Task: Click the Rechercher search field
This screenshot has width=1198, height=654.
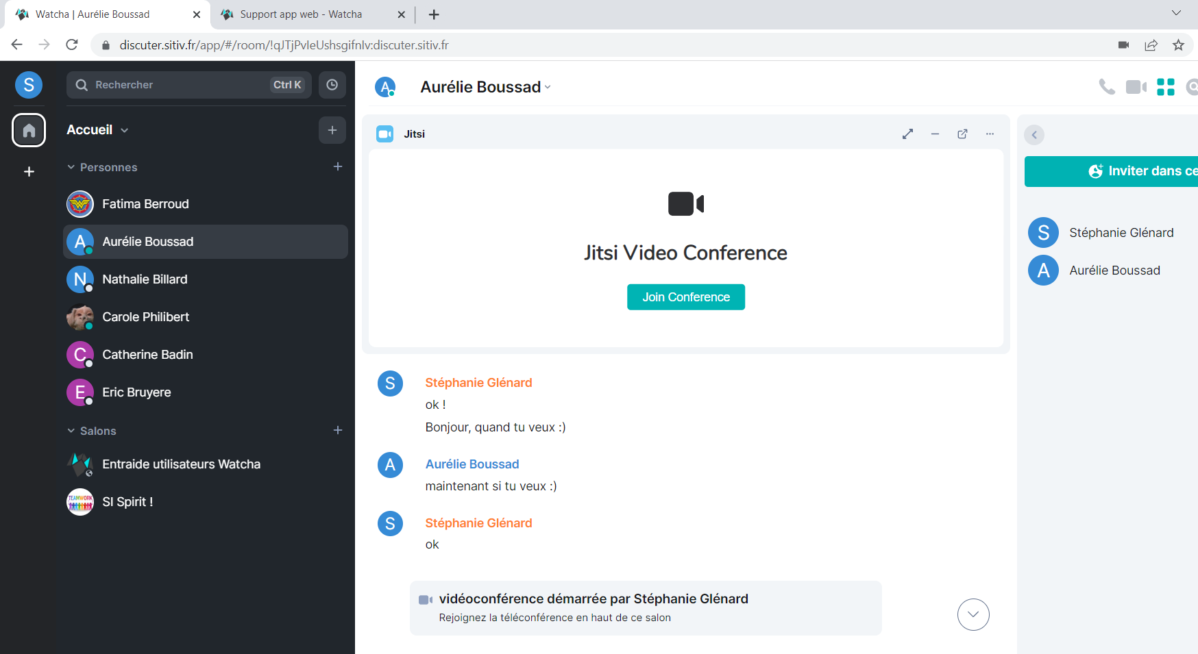Action: (178, 85)
